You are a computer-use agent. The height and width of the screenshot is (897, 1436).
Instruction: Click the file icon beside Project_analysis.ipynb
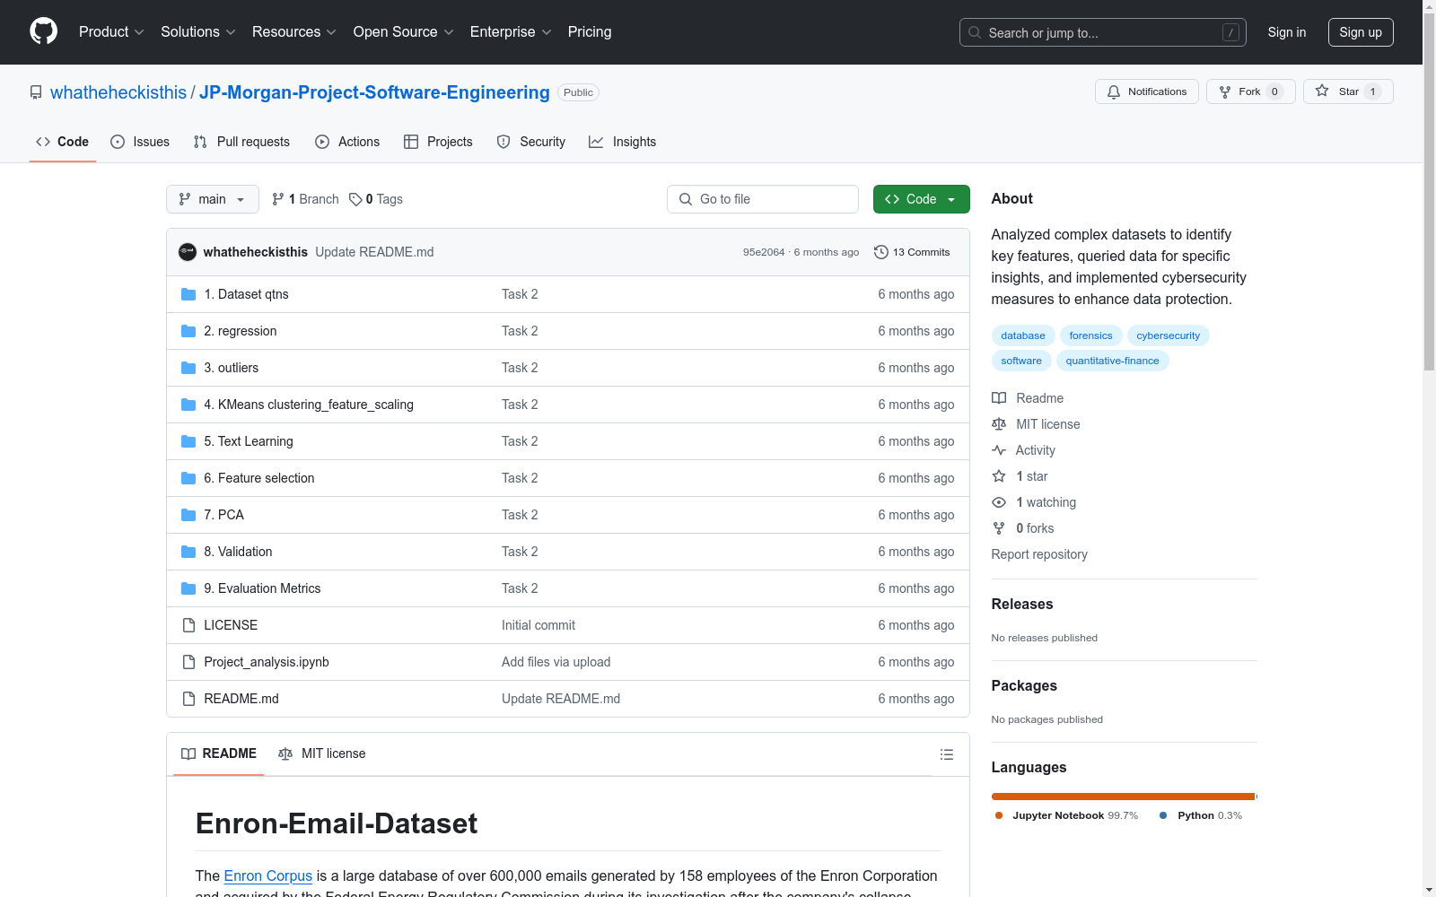(x=188, y=662)
